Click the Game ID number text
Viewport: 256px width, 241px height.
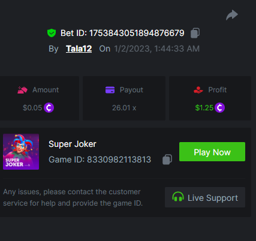coord(119,159)
